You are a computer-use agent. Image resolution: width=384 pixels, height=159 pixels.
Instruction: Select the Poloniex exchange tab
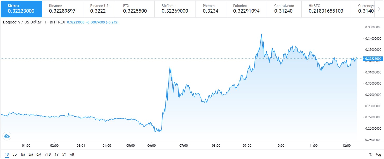coord(246,9)
